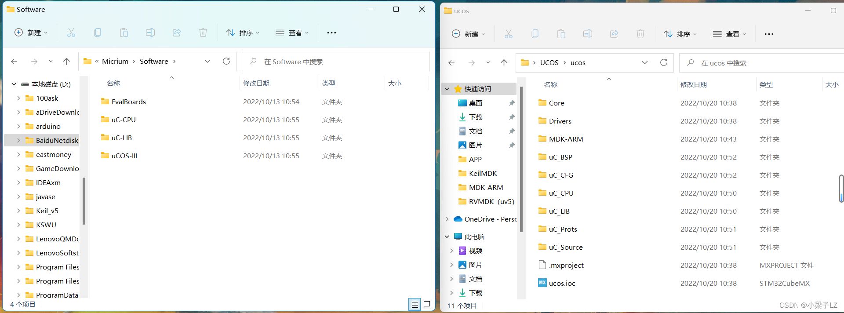This screenshot has width=844, height=313.
Task: Click UCOS in ucos address breadcrumb
Action: pos(549,62)
